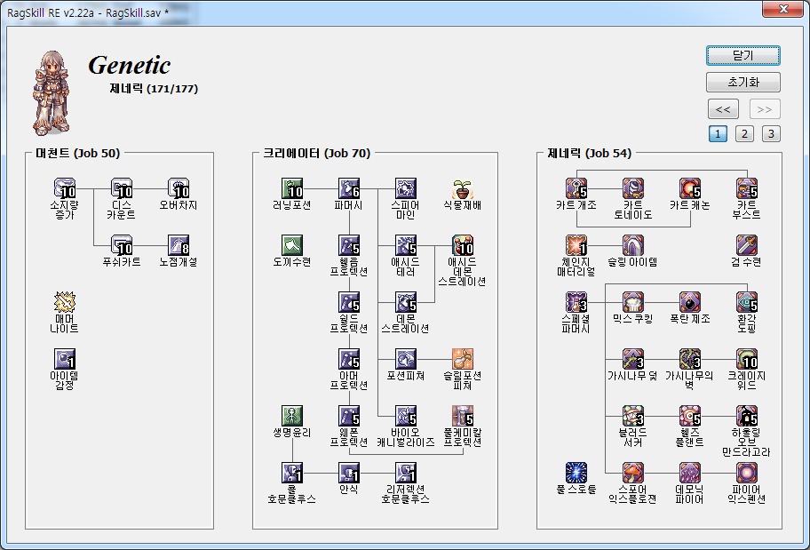Screen dimensions: 810x550
Task: Select the 애시드 데몬스트레이션 skill icon
Action: click(463, 245)
